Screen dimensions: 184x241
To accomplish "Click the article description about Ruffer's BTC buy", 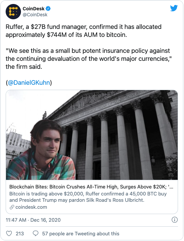I will click(88, 197).
